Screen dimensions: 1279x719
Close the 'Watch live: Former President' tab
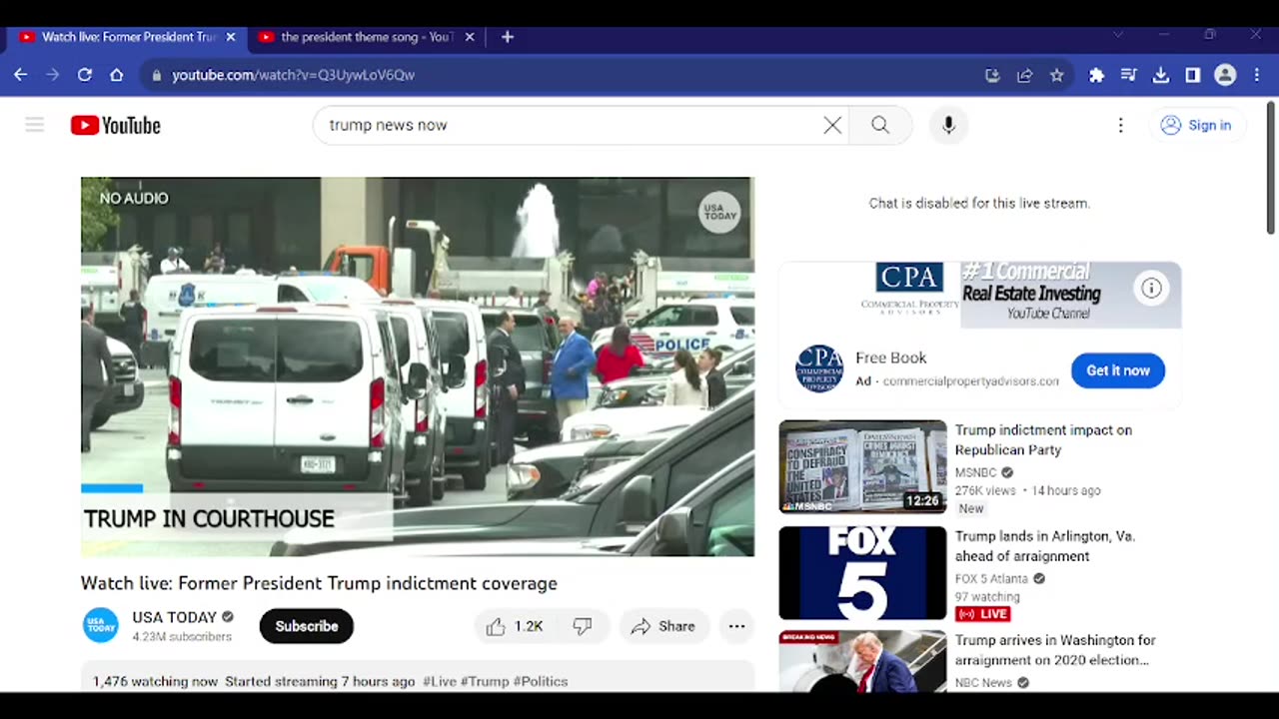(231, 37)
